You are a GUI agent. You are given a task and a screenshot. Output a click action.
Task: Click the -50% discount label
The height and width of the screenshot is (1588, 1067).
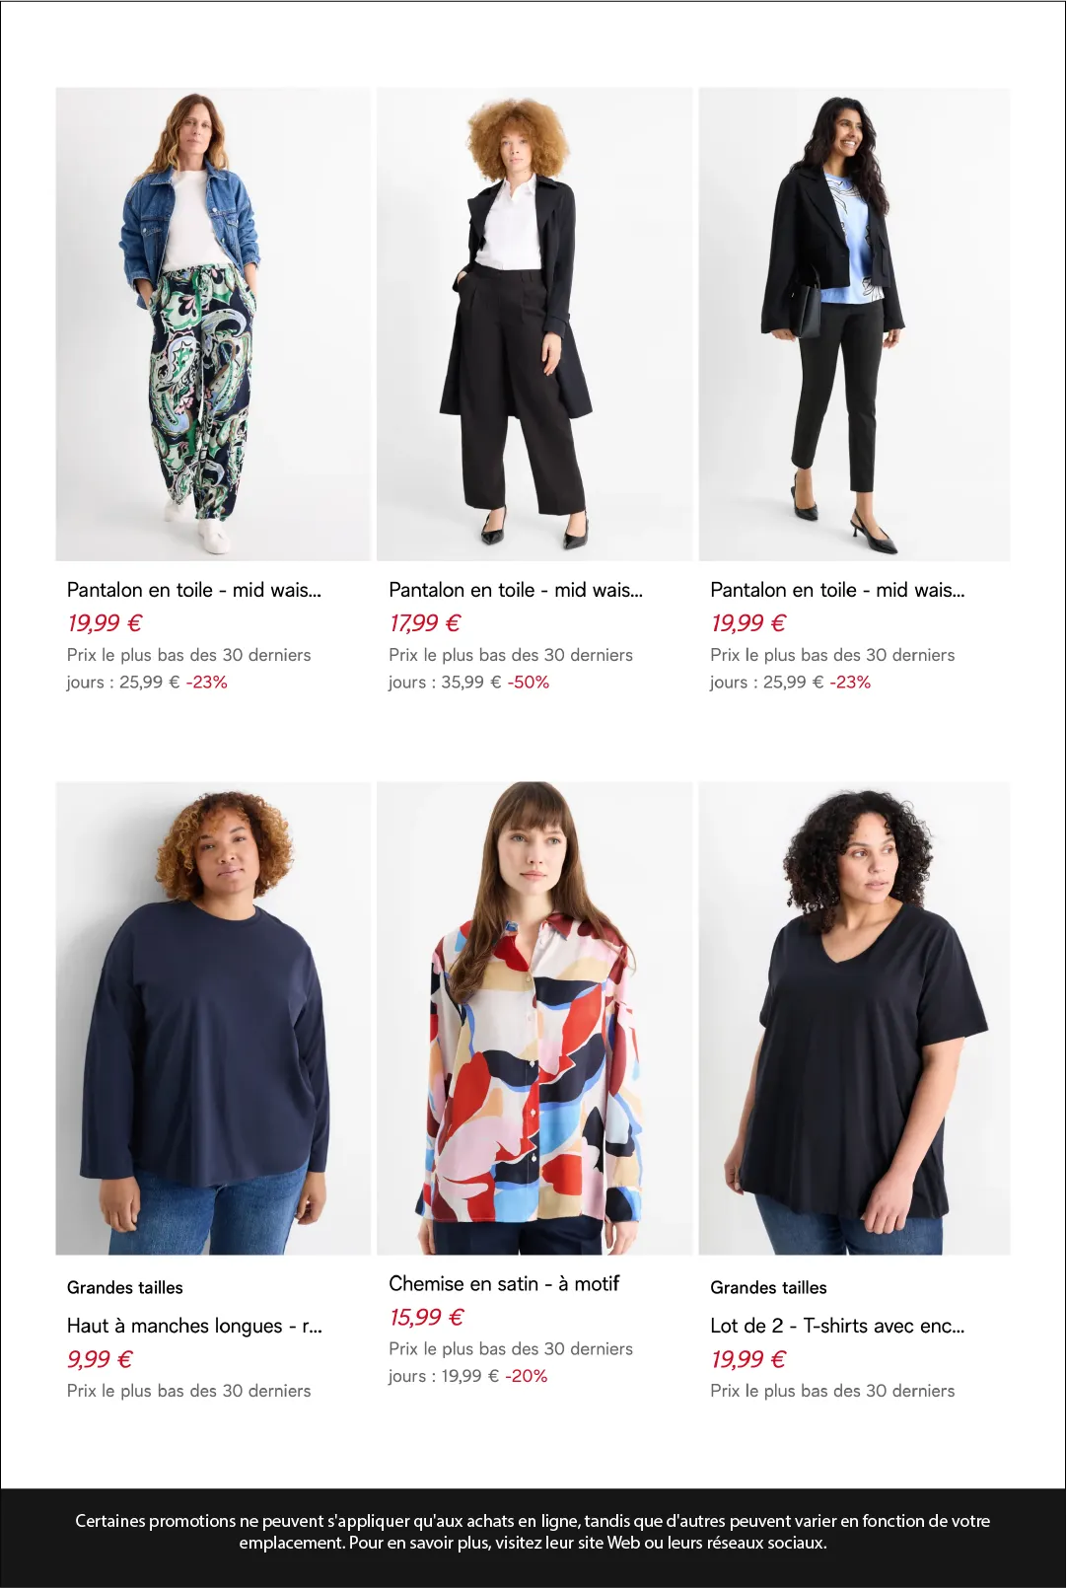529,683
